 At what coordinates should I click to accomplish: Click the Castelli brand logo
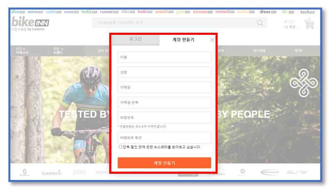pos(243,173)
